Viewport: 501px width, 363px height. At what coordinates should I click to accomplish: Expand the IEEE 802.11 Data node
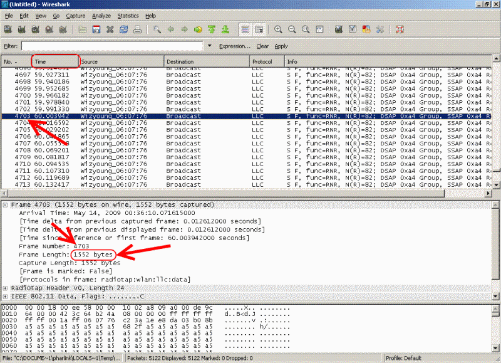click(5, 297)
